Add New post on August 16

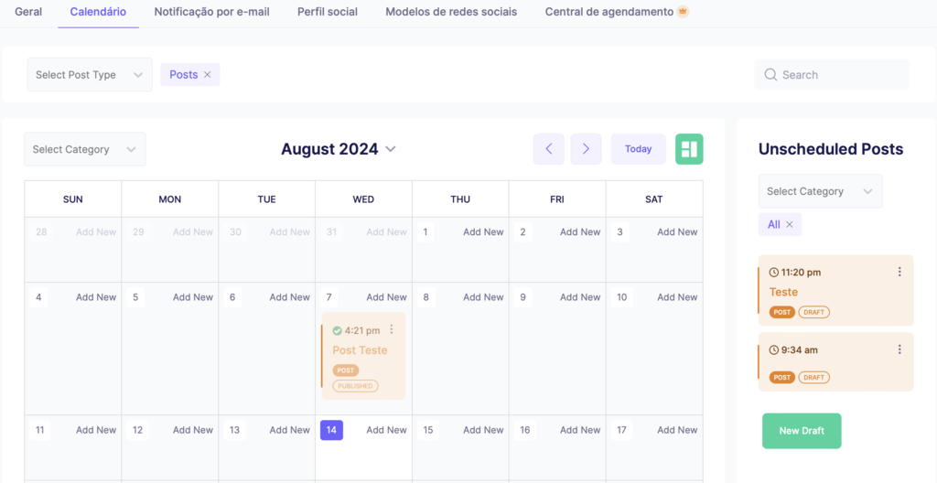tap(580, 430)
